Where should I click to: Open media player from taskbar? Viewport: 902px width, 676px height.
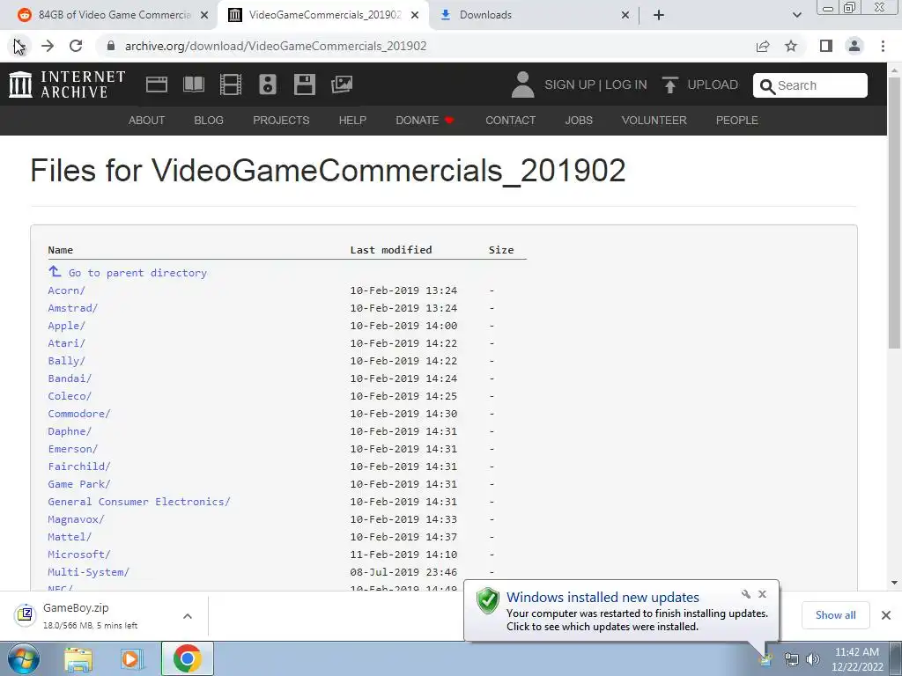tap(132, 658)
